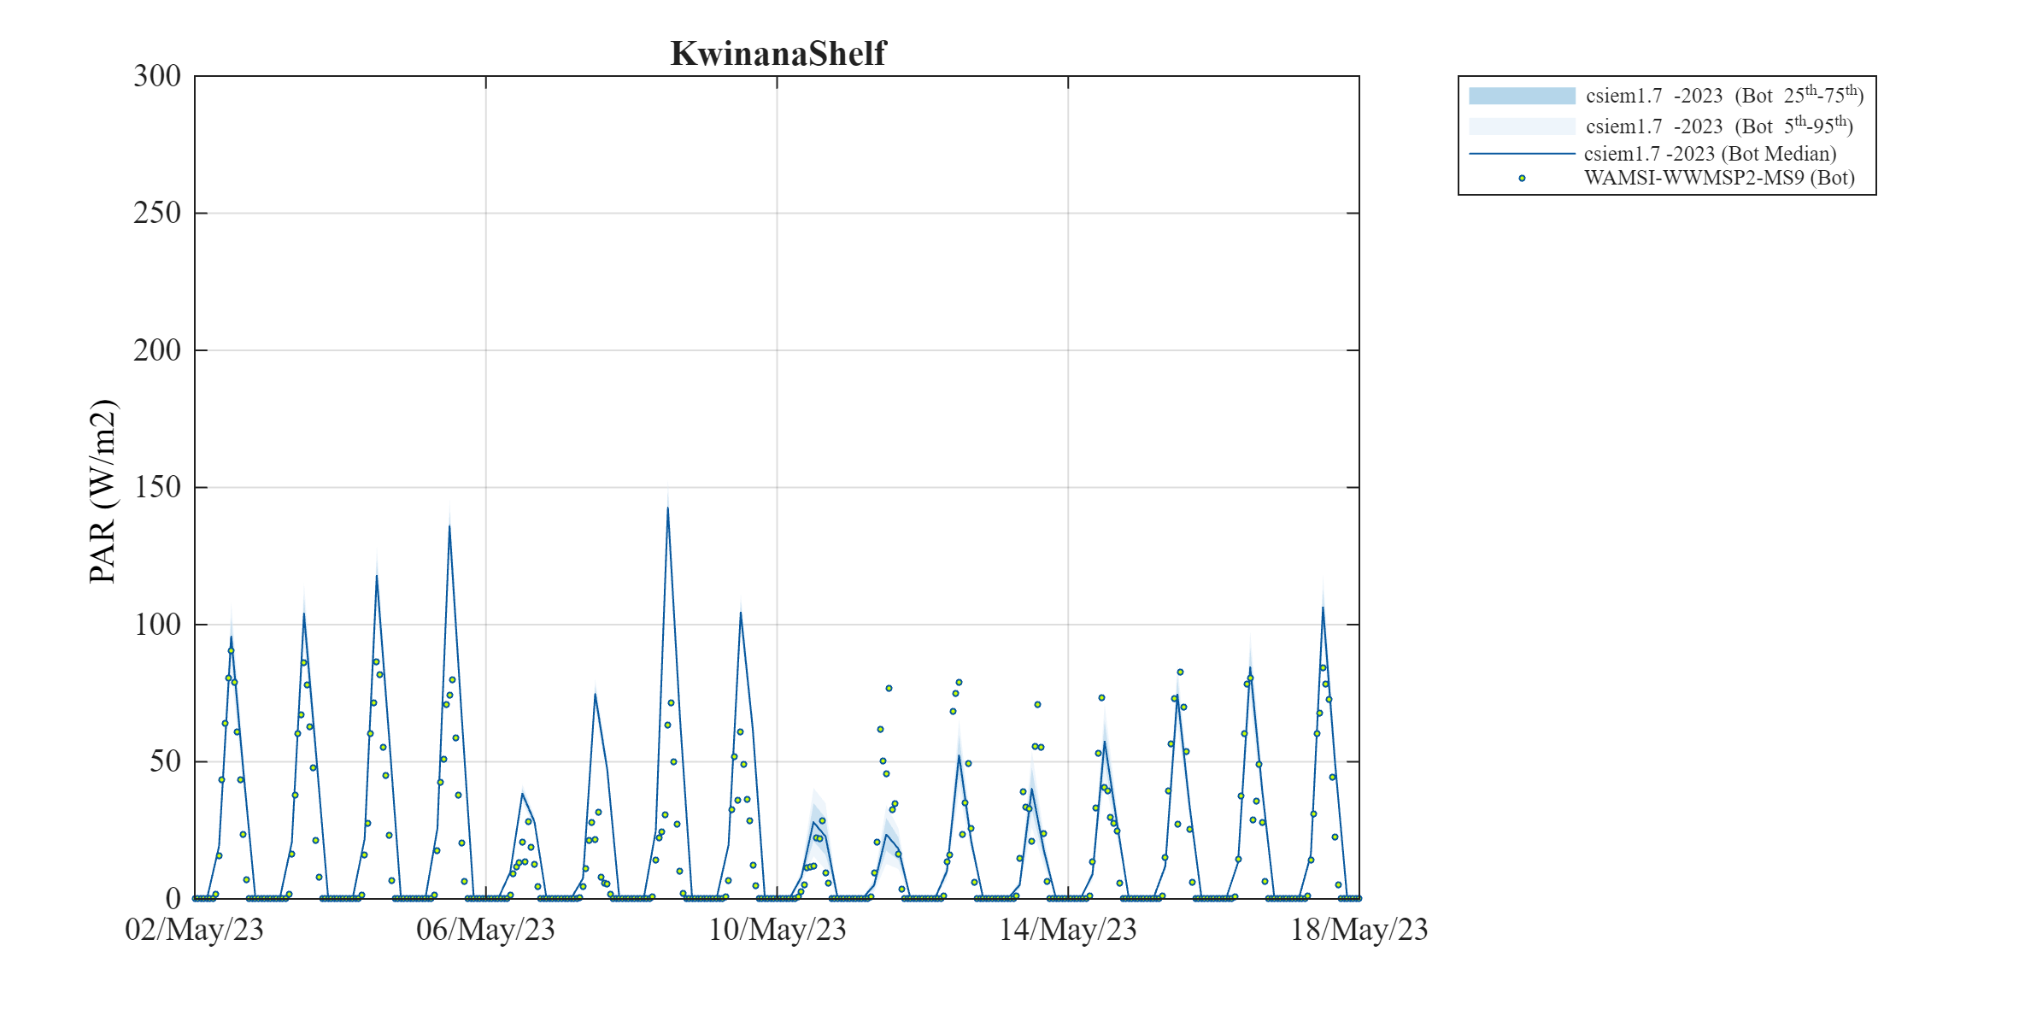
Task: Click the last median peak before 18/May/23
Action: (x=1323, y=608)
